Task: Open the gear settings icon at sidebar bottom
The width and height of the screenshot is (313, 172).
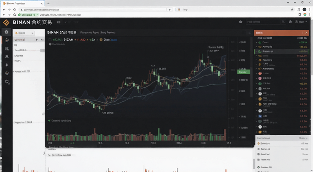Action: 7,81
